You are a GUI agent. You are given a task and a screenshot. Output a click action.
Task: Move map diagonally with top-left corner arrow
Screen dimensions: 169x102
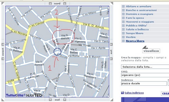tap(3, 3)
